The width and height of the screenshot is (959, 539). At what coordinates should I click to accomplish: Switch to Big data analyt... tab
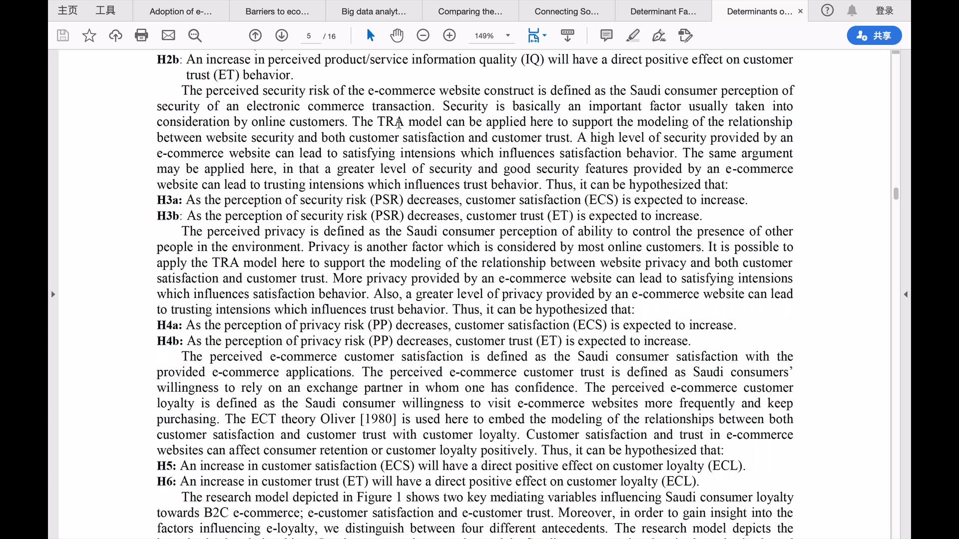tap(374, 11)
